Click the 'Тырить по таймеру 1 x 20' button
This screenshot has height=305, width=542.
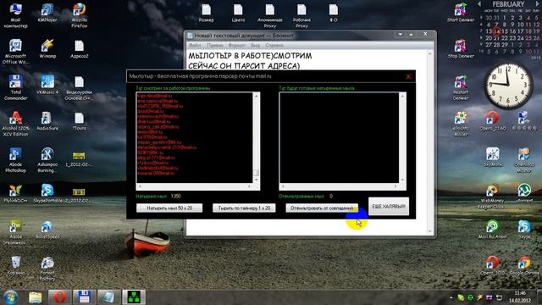244,208
